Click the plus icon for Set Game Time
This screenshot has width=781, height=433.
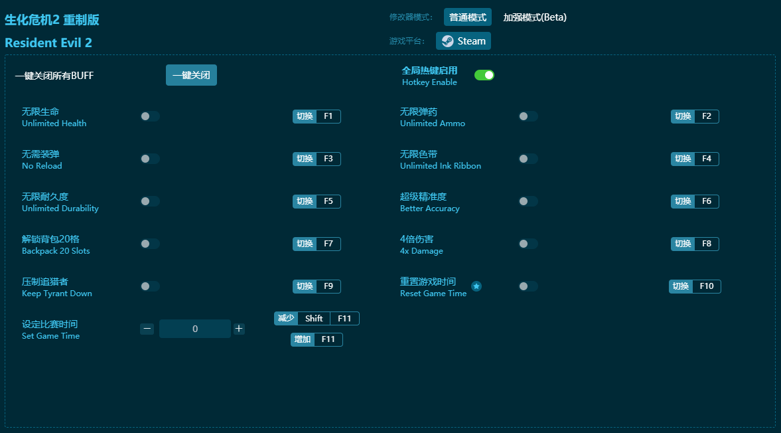[x=239, y=328]
